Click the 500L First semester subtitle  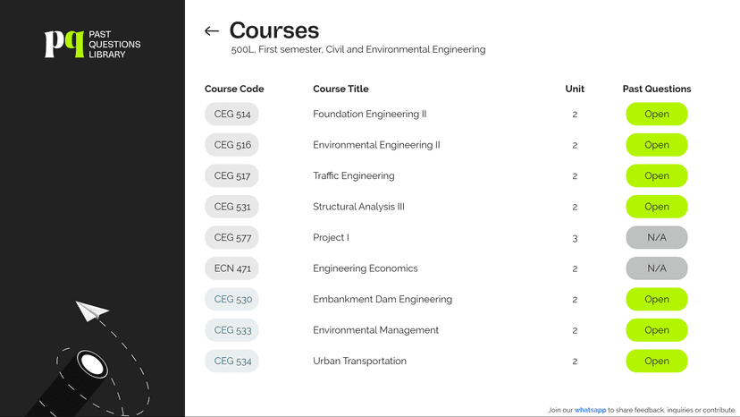(x=358, y=49)
